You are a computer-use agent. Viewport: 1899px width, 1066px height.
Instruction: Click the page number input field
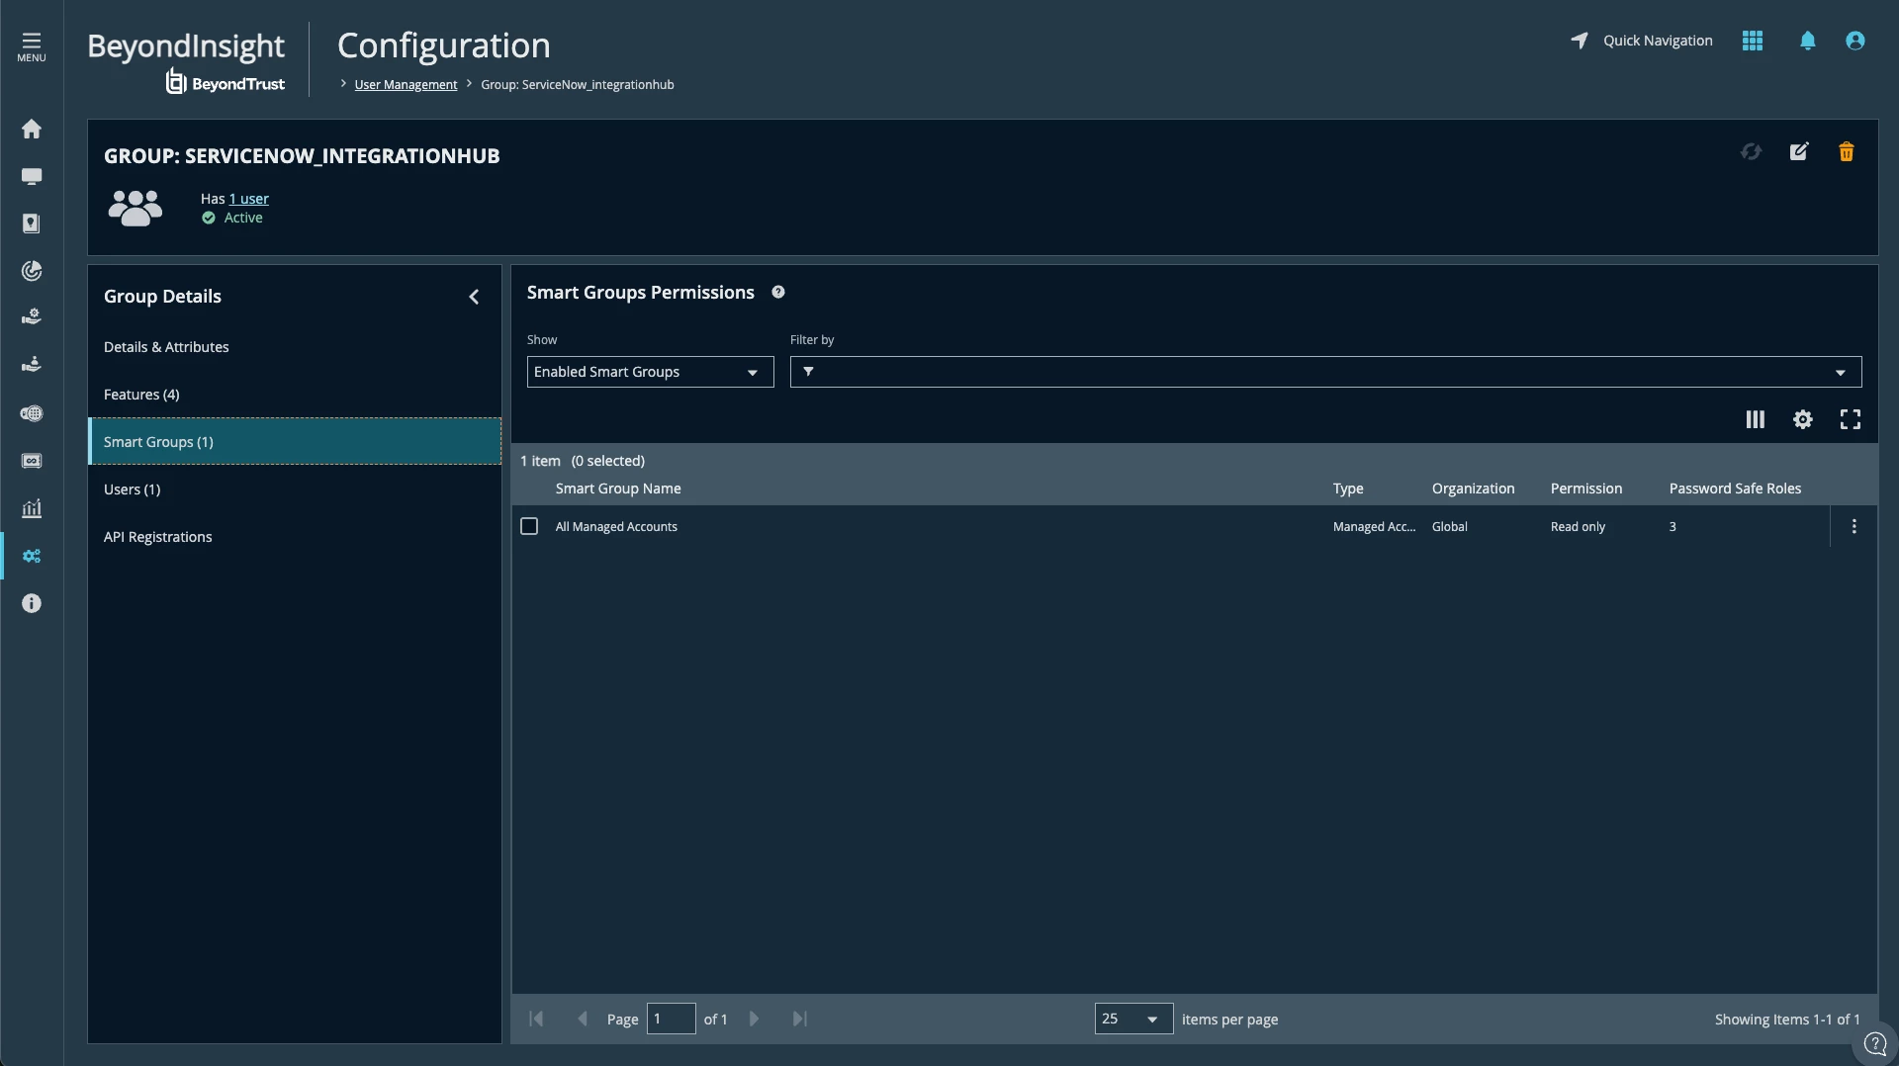(x=671, y=1019)
